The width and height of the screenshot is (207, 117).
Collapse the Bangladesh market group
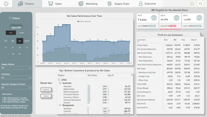(60, 105)
